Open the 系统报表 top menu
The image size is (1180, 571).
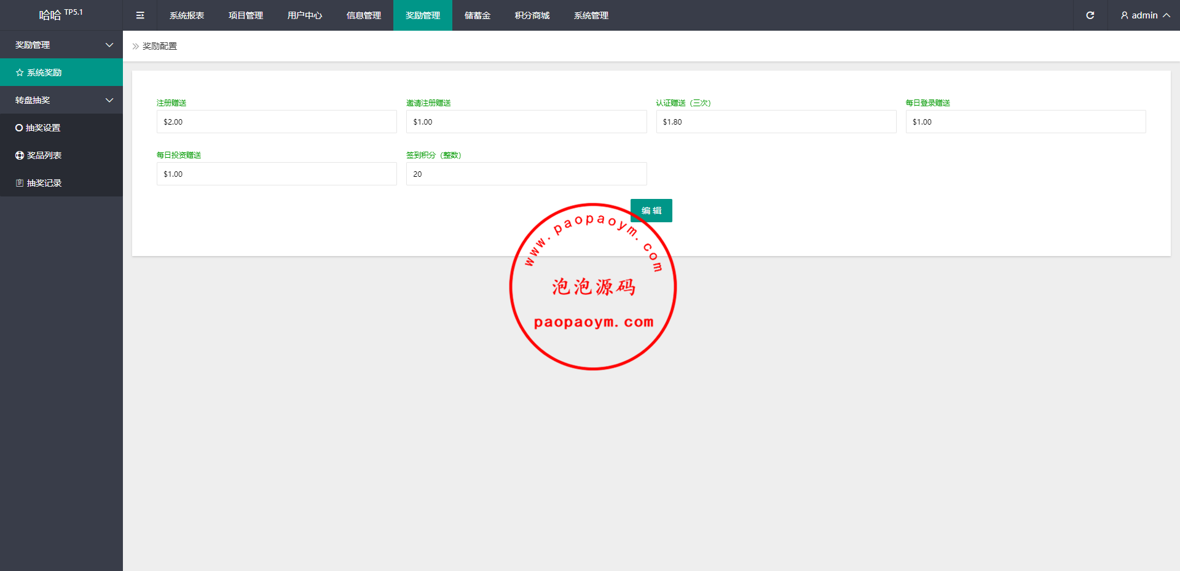tap(187, 15)
